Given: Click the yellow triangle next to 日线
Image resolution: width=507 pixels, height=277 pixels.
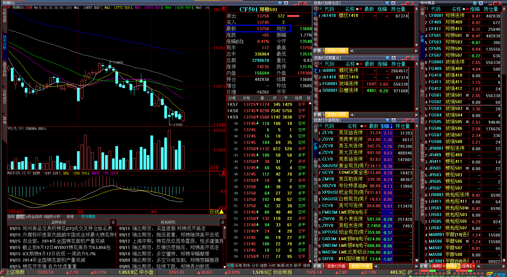Looking at the screenshot, I should 222,212.
